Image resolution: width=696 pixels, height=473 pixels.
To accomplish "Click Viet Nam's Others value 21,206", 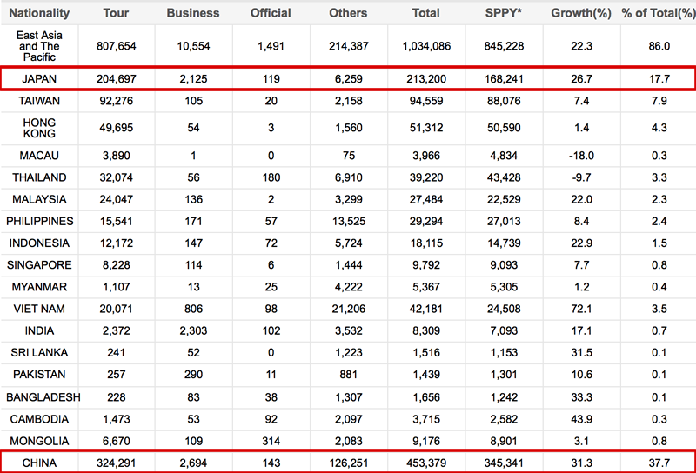I will (349, 309).
